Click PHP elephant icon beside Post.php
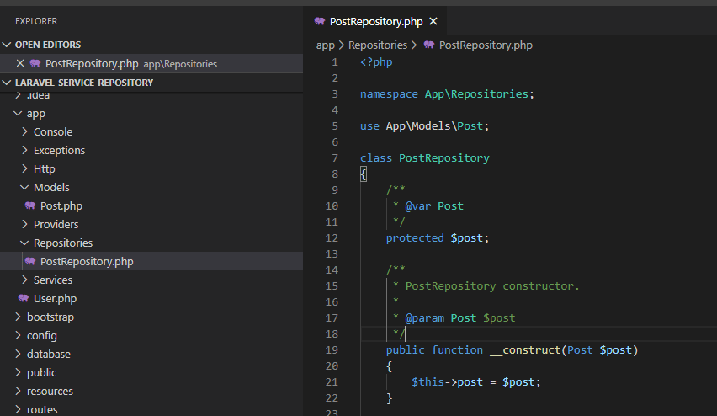Screen dimensions: 717x416 (30, 206)
